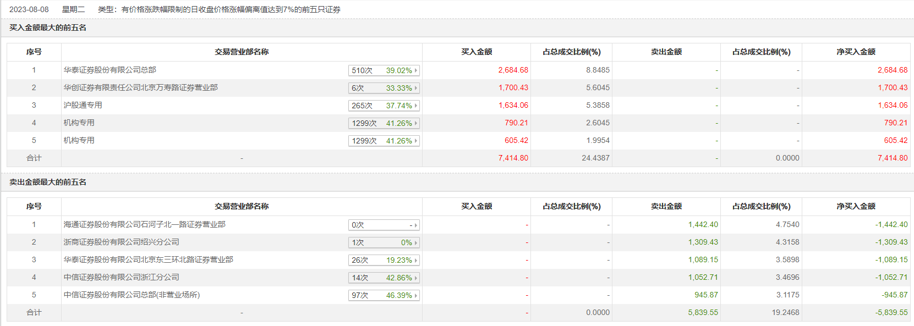Click the 卖出金额最大的前五名 section title
The height and width of the screenshot is (326, 914).
(48, 182)
